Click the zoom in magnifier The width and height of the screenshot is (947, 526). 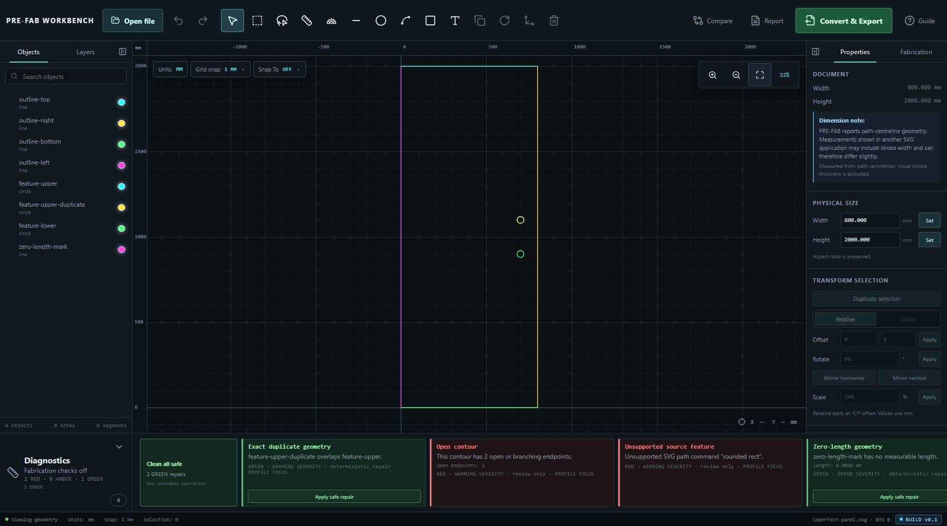(x=712, y=75)
